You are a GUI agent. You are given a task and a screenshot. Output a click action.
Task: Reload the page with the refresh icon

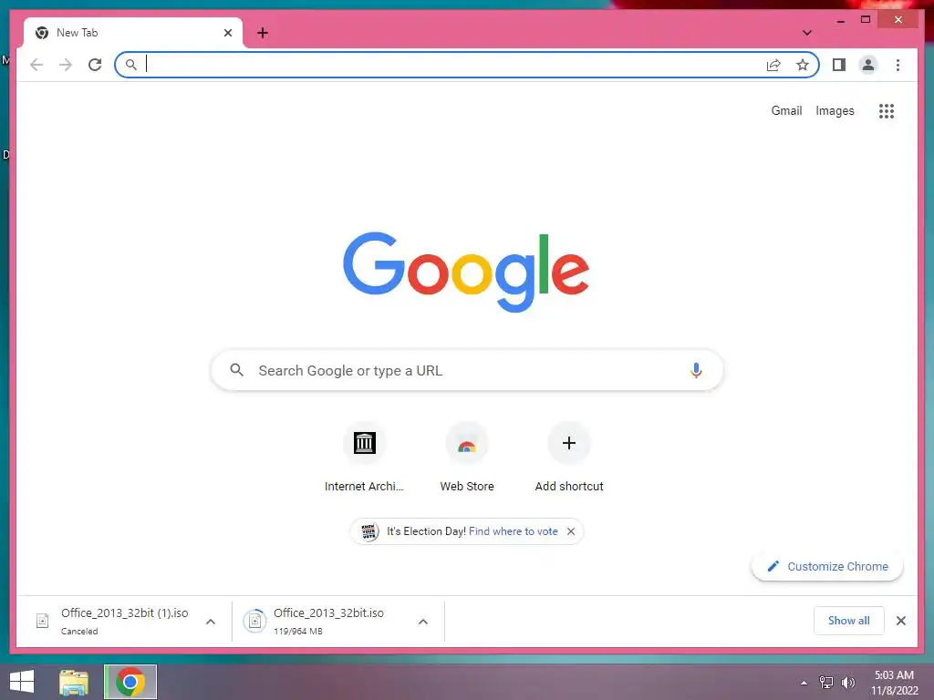coord(95,65)
